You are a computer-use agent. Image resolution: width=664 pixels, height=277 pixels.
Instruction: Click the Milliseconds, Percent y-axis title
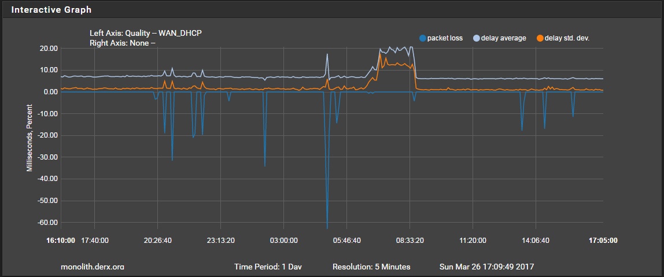[x=29, y=138]
